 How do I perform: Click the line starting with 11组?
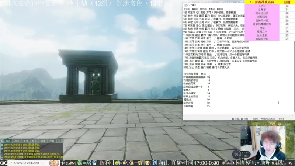(x=208, y=38)
